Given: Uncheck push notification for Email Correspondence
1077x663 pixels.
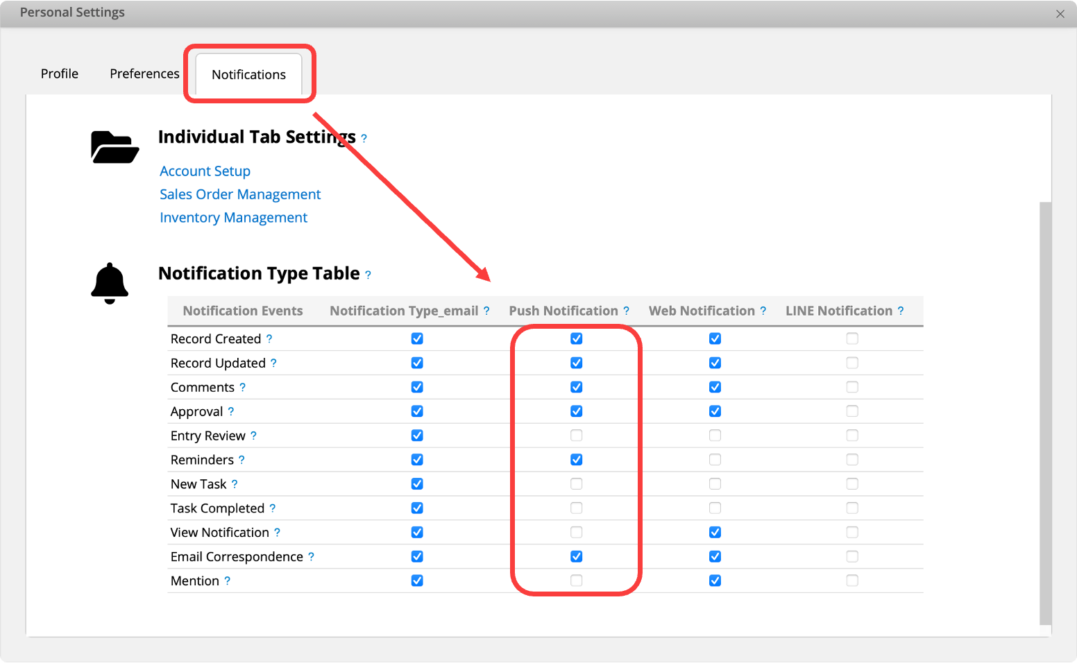Looking at the screenshot, I should pos(577,557).
